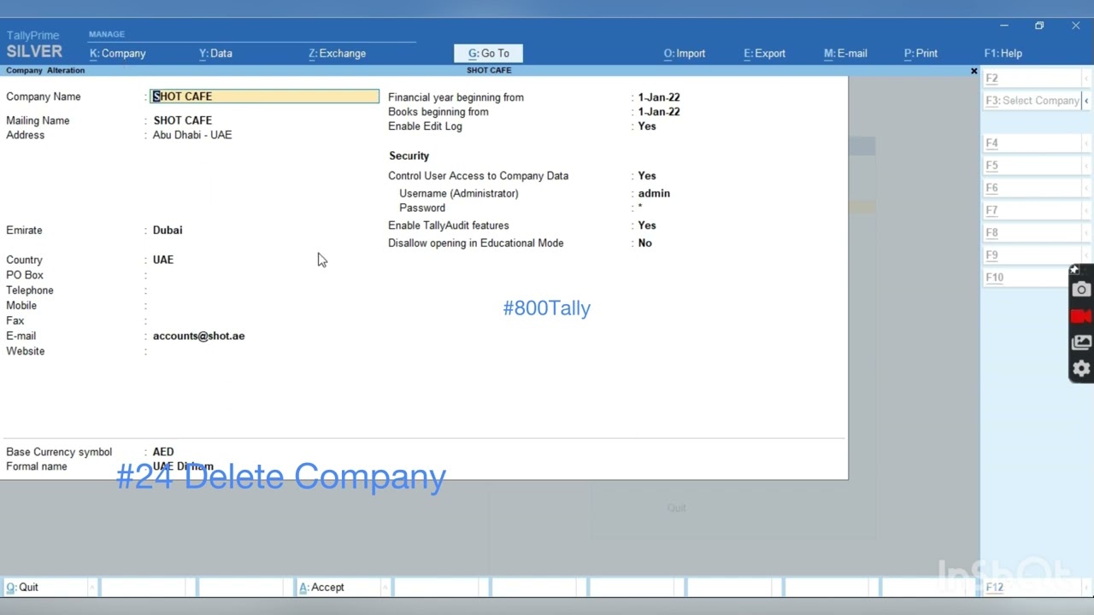Click the F9 sidebar button
The width and height of the screenshot is (1094, 615).
(1038, 255)
